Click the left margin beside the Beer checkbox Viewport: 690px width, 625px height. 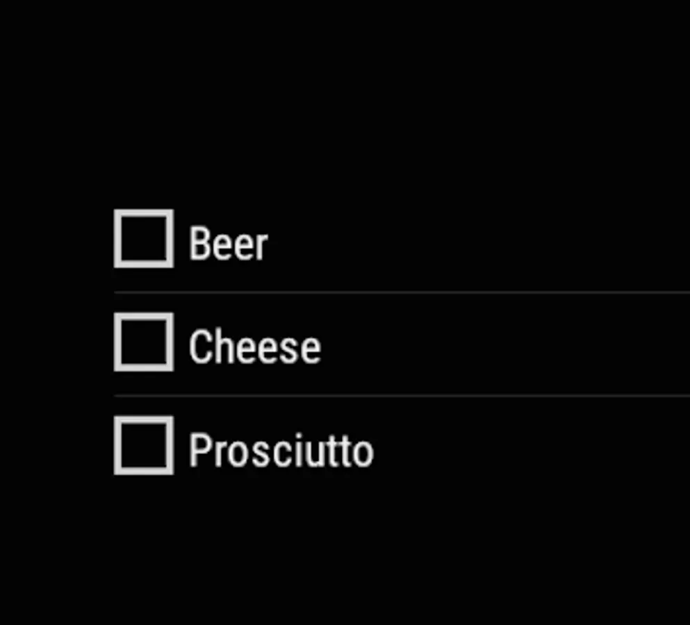[x=56, y=239]
